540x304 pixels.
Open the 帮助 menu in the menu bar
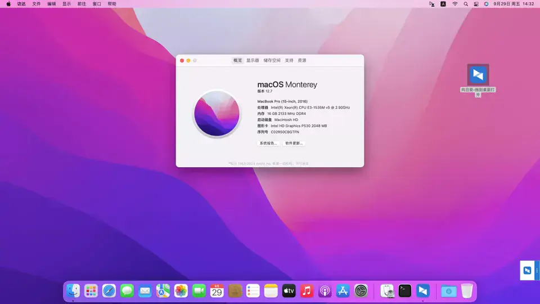[112, 4]
